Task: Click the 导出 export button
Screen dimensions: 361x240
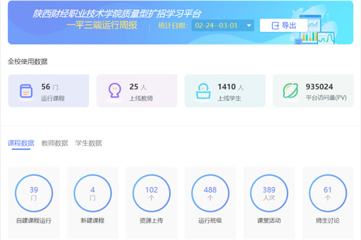Action: (284, 26)
